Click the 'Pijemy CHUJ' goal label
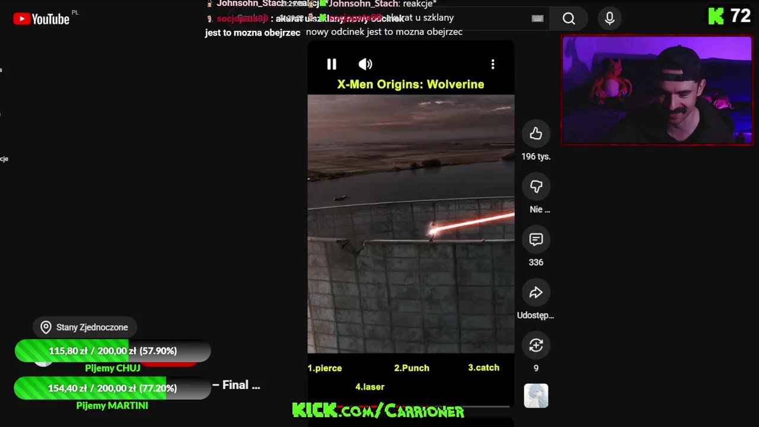 click(113, 368)
